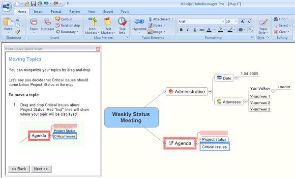The height and width of the screenshot is (178, 295).
Task: Click the Undo arrow icon
Action: coord(46,3)
